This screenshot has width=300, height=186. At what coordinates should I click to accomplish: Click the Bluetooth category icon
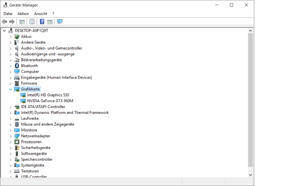point(17,66)
